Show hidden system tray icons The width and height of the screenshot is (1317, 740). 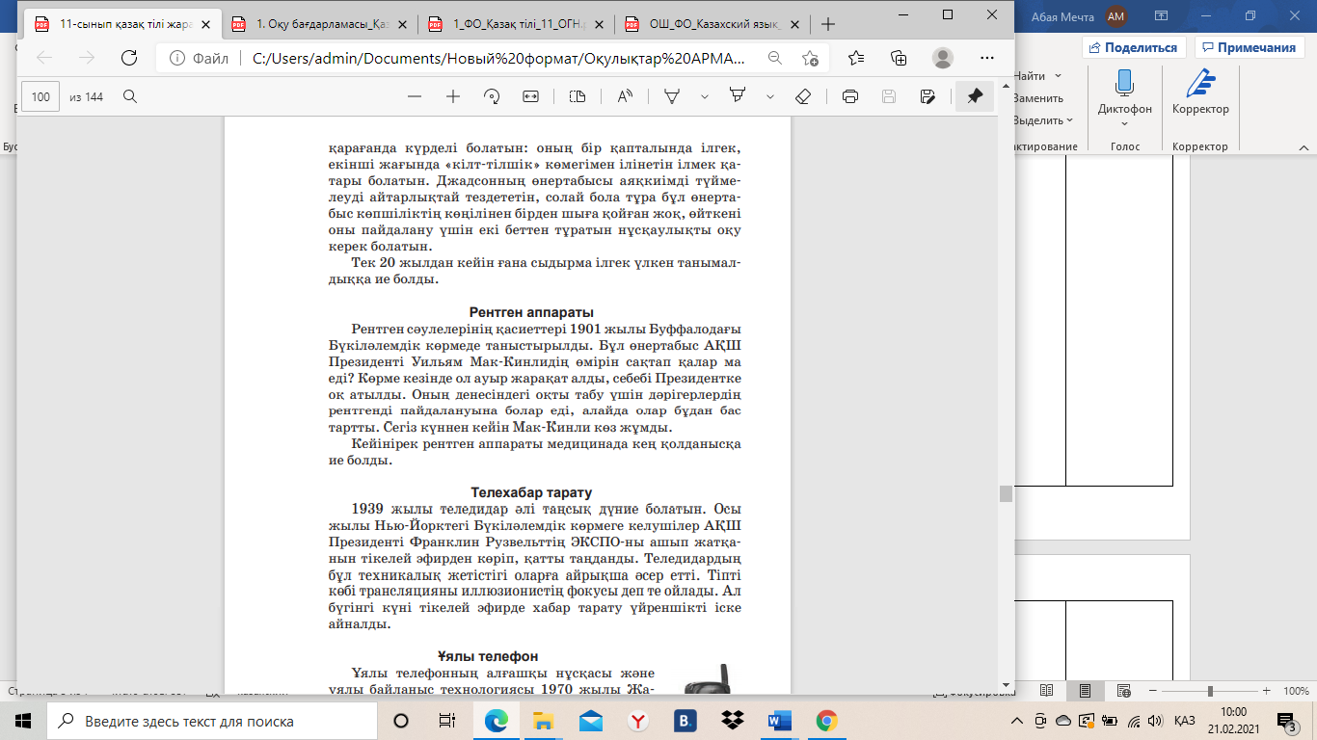(1019, 721)
